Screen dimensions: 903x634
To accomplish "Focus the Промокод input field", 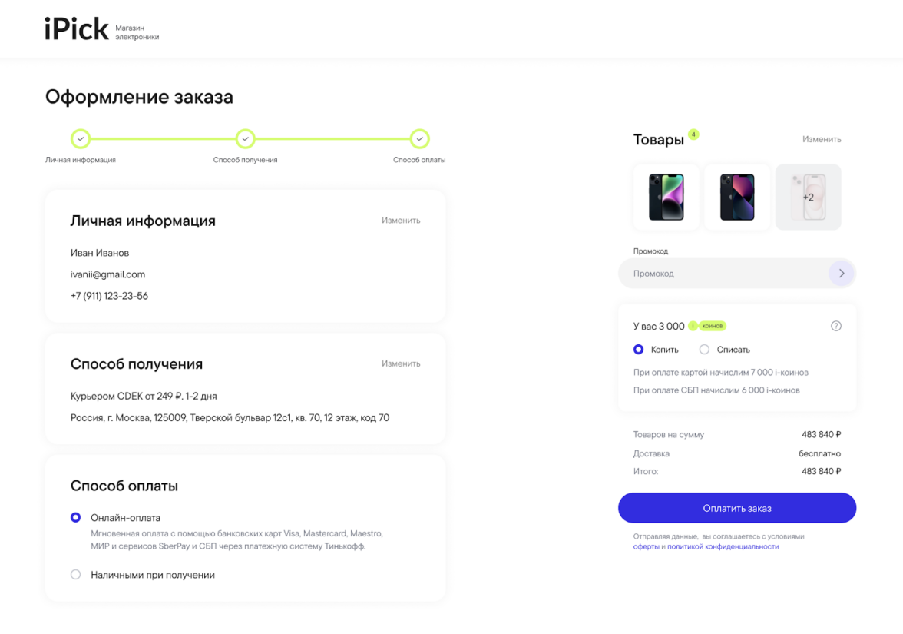I will 722,274.
